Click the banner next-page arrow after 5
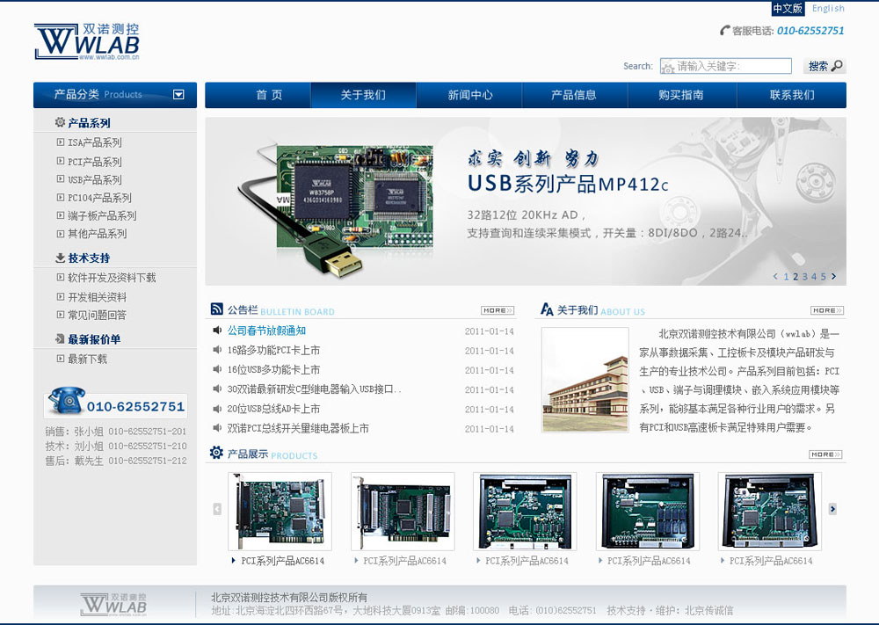Viewport: 879px width, 625px height. pos(834,275)
